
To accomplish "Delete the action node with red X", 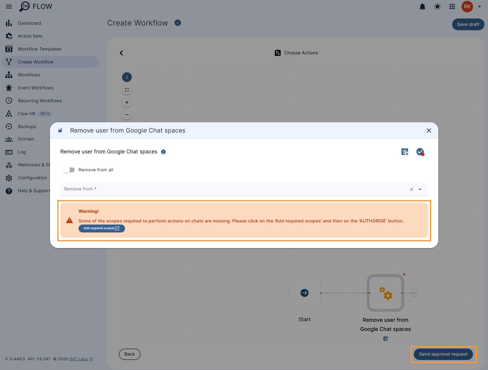I will [x=404, y=274].
